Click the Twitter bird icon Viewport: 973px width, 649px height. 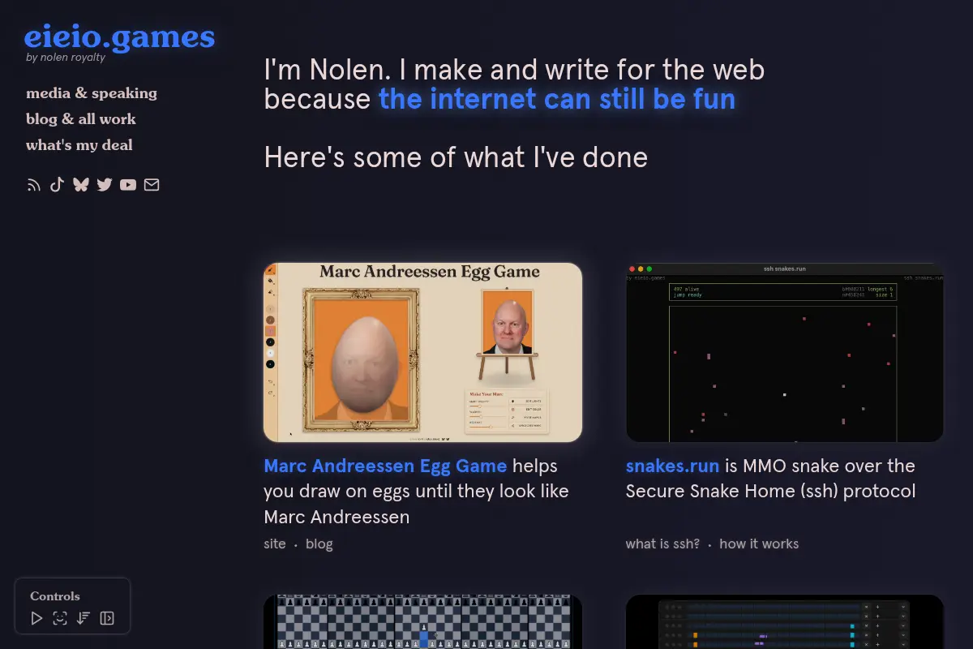coord(105,185)
